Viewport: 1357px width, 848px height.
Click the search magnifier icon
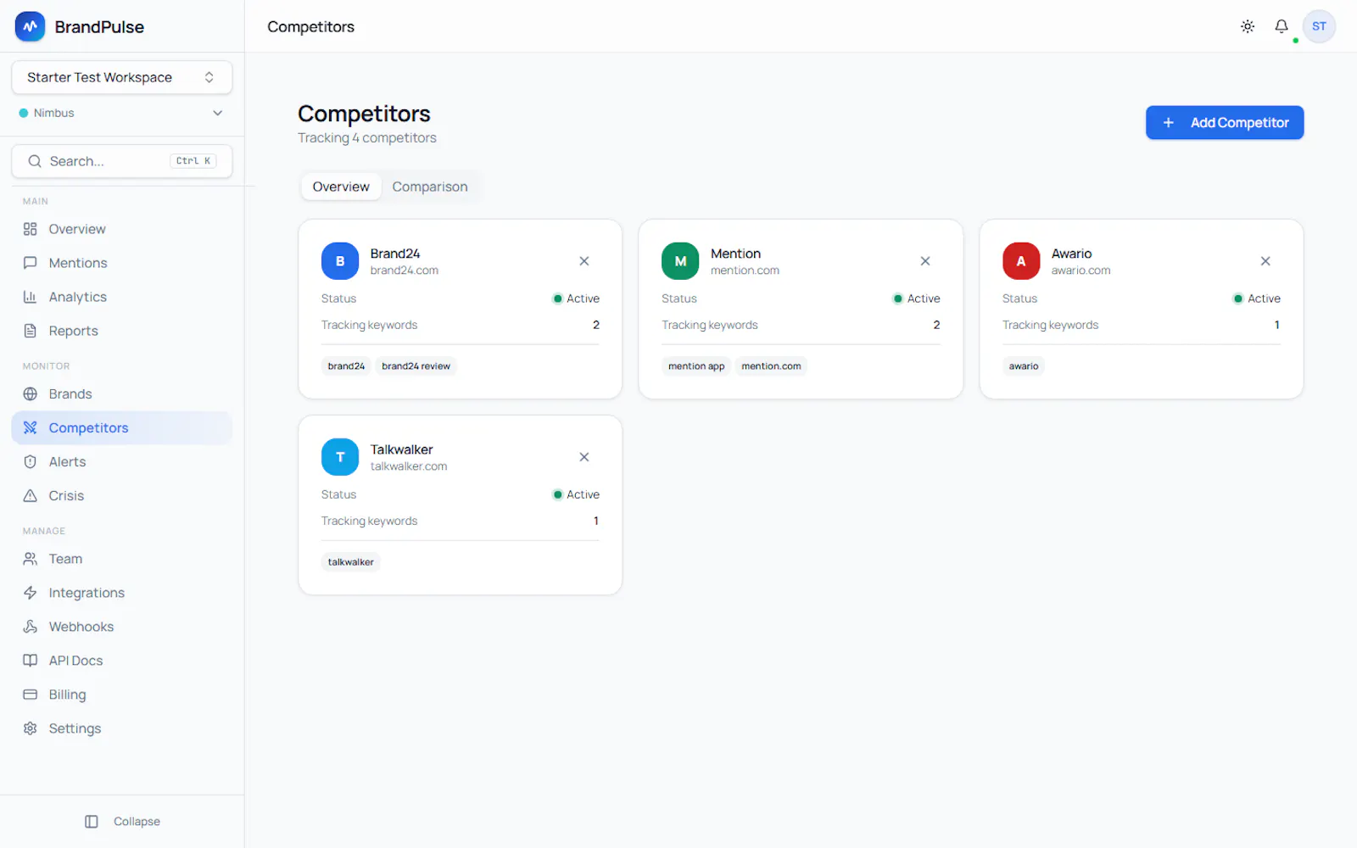click(35, 161)
